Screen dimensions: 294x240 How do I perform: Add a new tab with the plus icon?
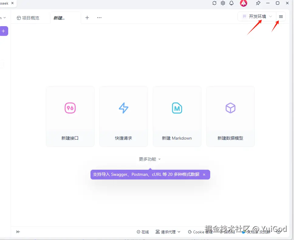tap(87, 18)
